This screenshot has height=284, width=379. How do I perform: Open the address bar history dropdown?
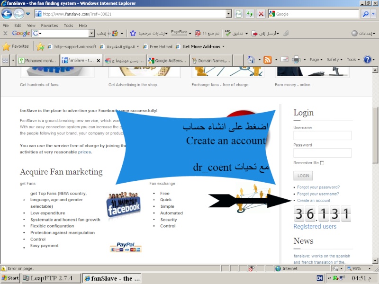[229, 14]
